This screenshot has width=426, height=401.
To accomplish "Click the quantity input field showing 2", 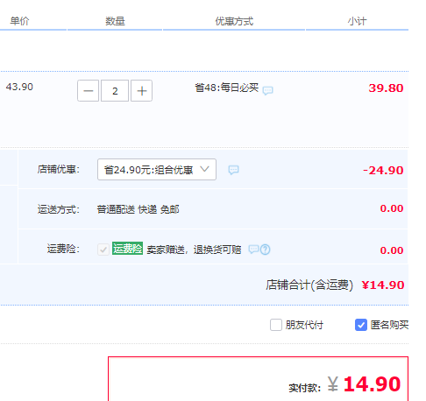I will point(115,91).
